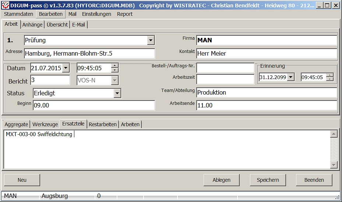
Task: Click the Ablegen button
Action: (222, 180)
